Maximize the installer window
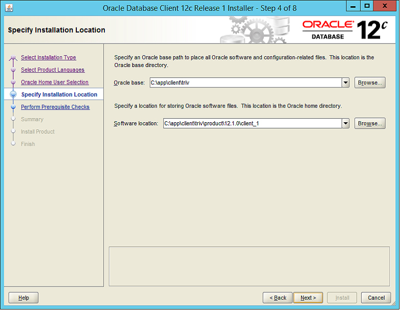The width and height of the screenshot is (400, 310). [x=367, y=7]
